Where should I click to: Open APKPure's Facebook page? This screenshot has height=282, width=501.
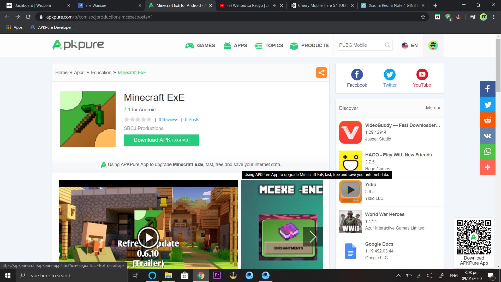357,78
